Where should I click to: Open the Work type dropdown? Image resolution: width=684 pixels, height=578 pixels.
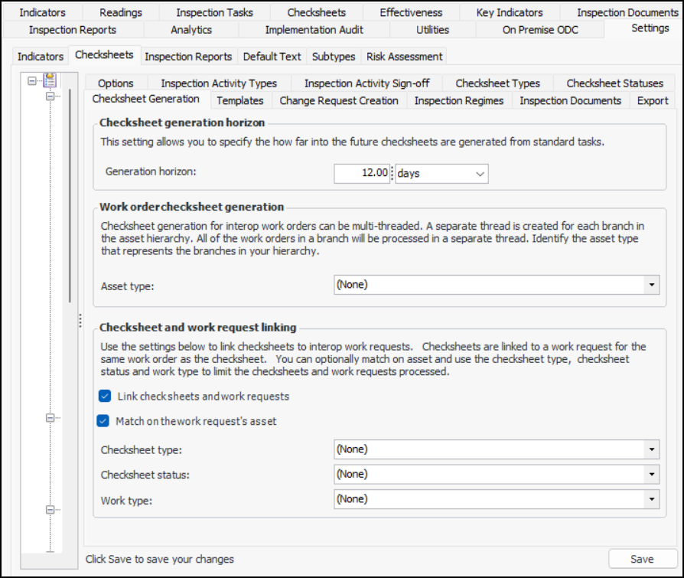[650, 499]
